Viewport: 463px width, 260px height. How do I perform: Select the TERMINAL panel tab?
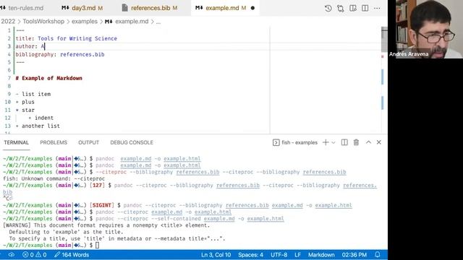point(16,142)
